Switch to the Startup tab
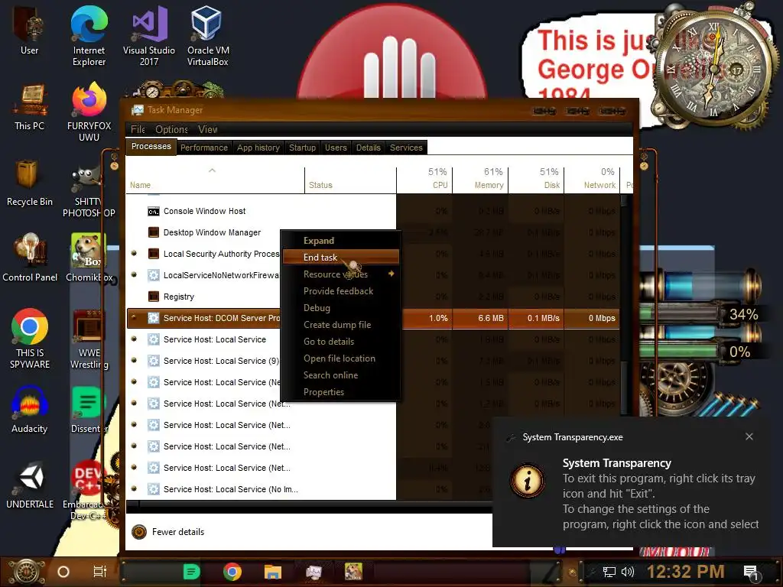Viewport: 783px width, 587px height. click(x=302, y=148)
